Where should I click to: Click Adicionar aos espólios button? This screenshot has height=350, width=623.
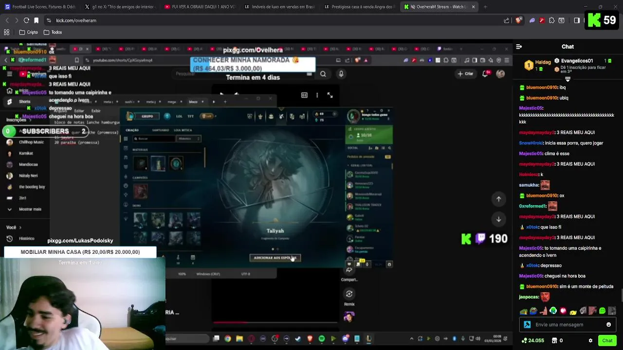point(275,258)
